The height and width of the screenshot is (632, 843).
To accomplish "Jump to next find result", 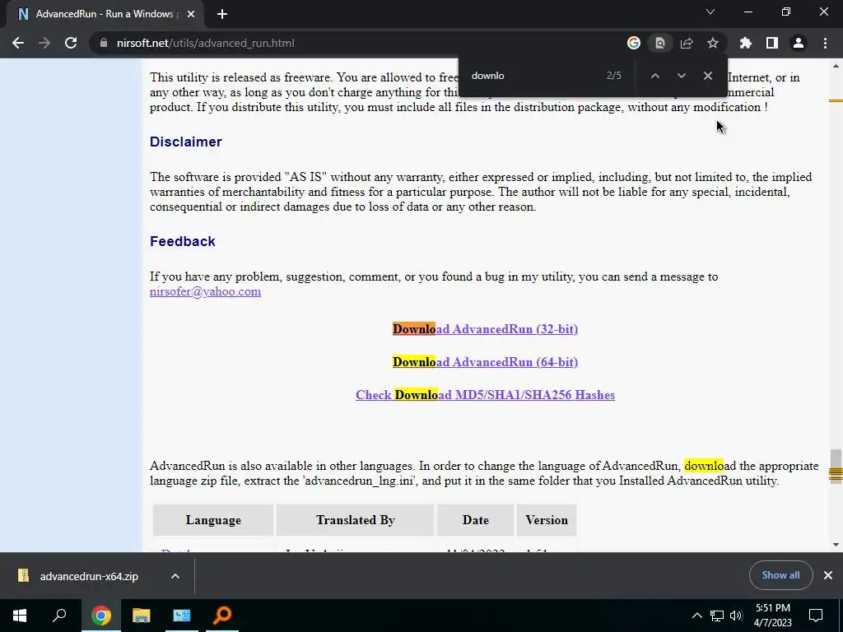I will pyautogui.click(x=681, y=76).
